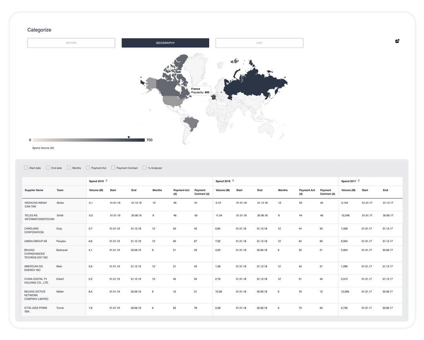The width and height of the screenshot is (424, 340).
Task: Select the GEOGRAPHY tab
Action: click(x=165, y=42)
